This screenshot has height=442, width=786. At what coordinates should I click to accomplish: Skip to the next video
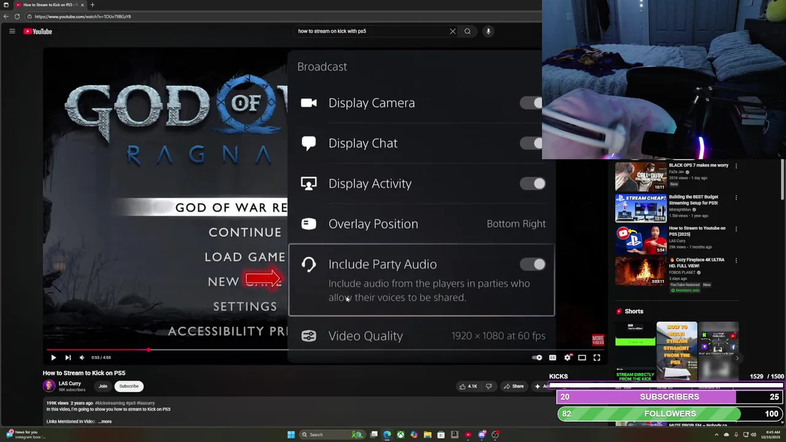click(x=68, y=357)
